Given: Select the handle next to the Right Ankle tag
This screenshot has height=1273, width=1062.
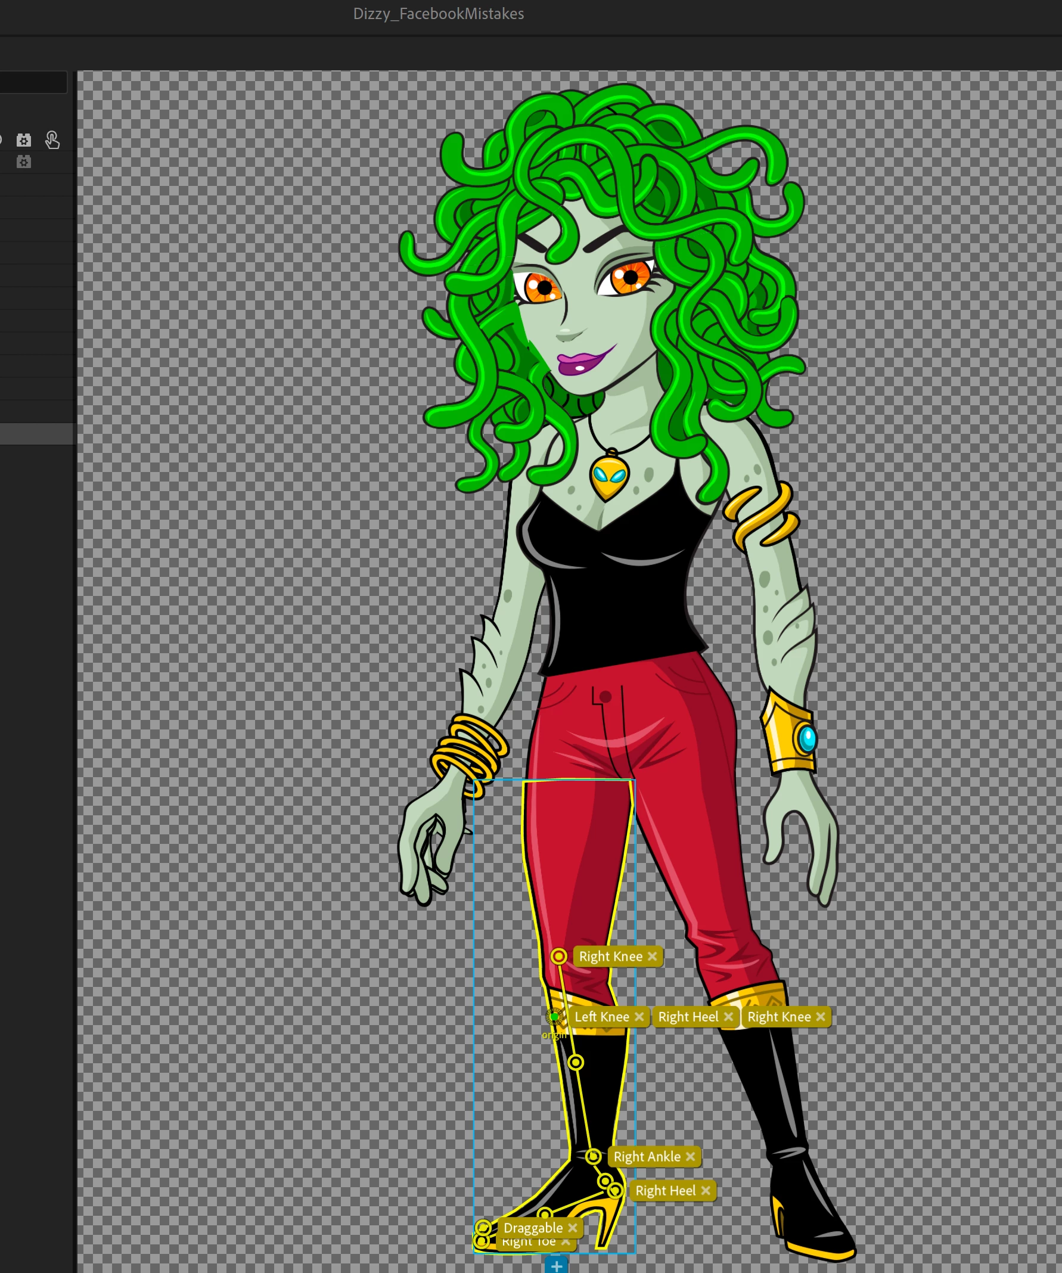Looking at the screenshot, I should (x=594, y=1156).
